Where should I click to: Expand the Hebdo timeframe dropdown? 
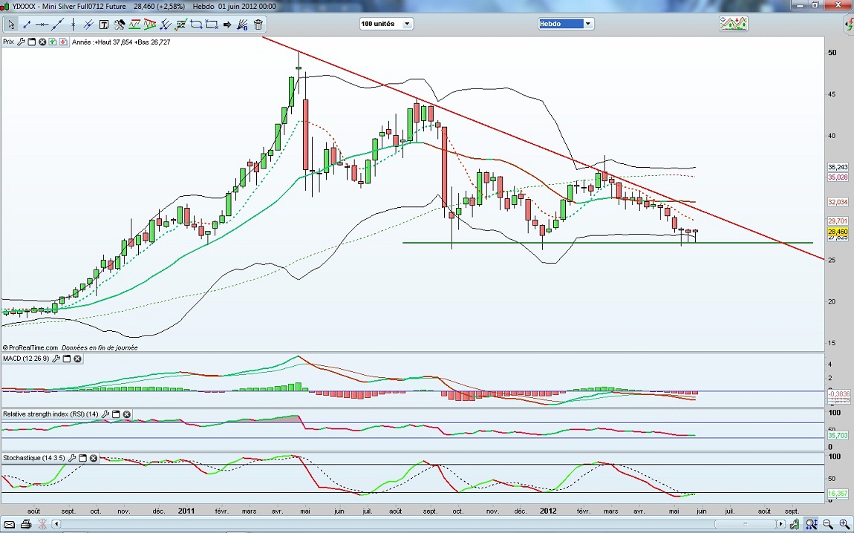point(587,24)
